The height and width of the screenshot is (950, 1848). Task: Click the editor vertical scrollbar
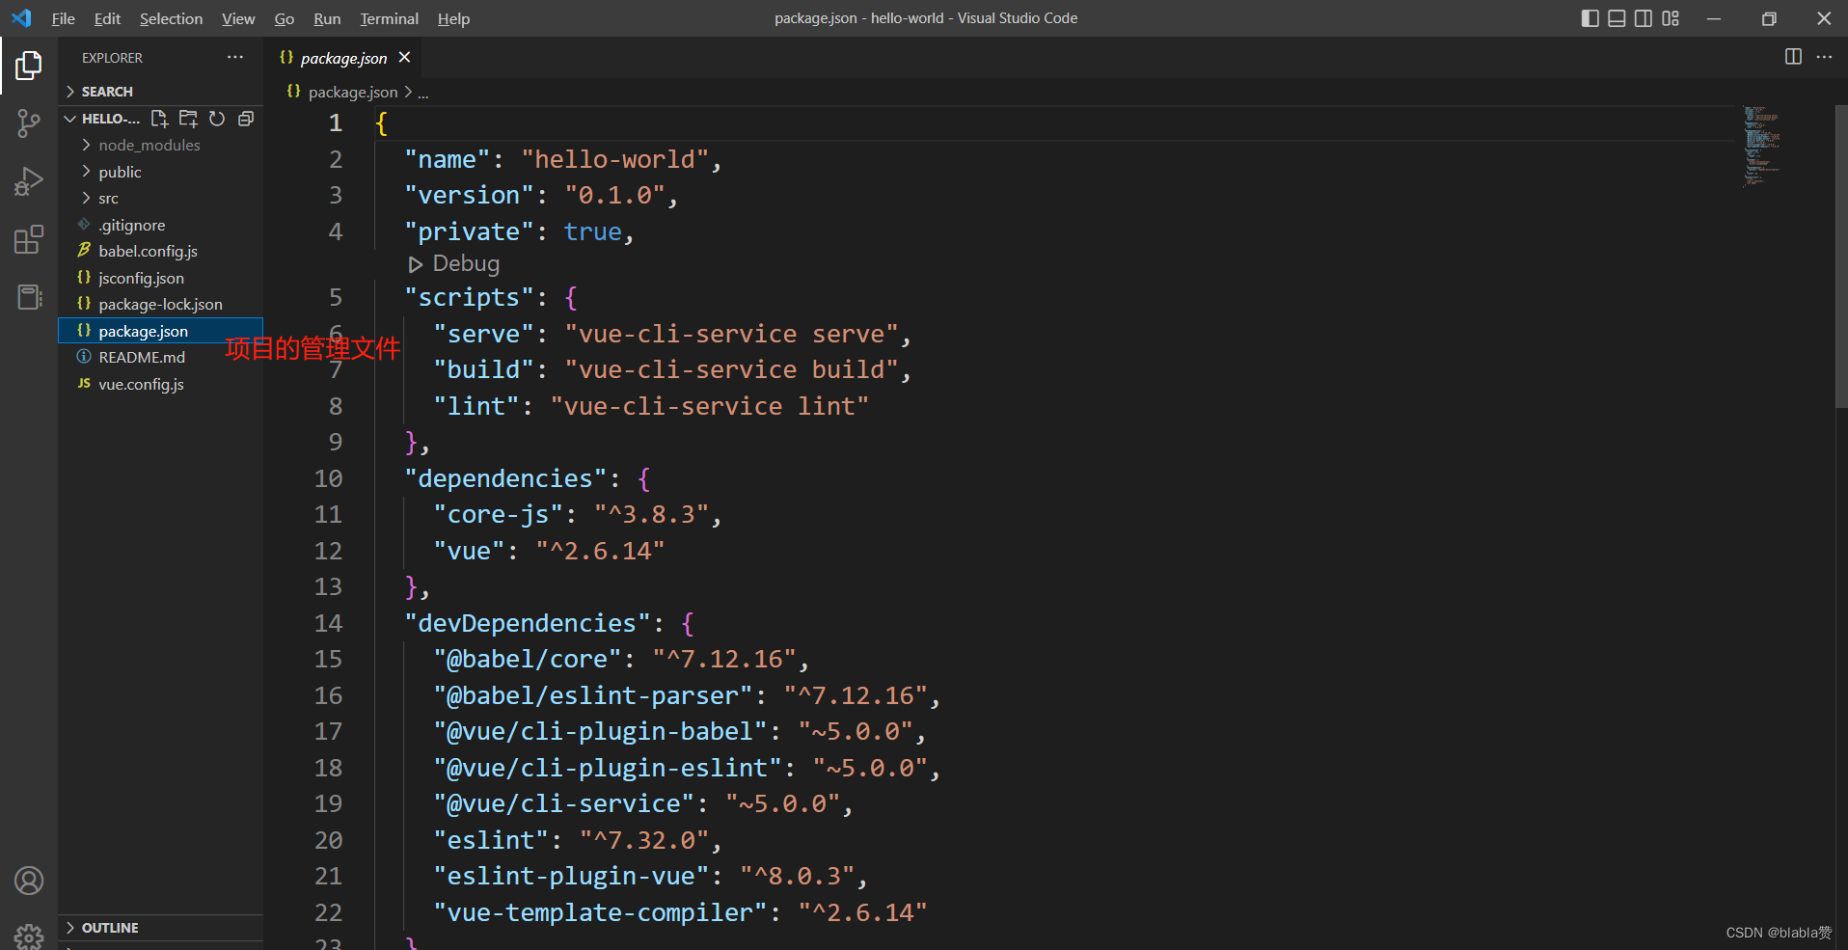[1840, 257]
